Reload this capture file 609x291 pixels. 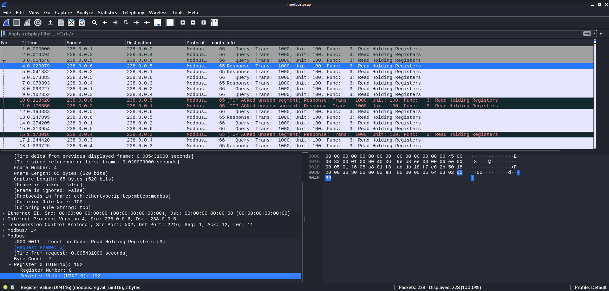[x=82, y=22]
